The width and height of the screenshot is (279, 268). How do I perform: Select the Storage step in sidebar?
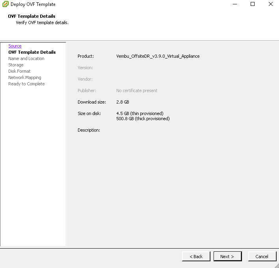point(16,65)
